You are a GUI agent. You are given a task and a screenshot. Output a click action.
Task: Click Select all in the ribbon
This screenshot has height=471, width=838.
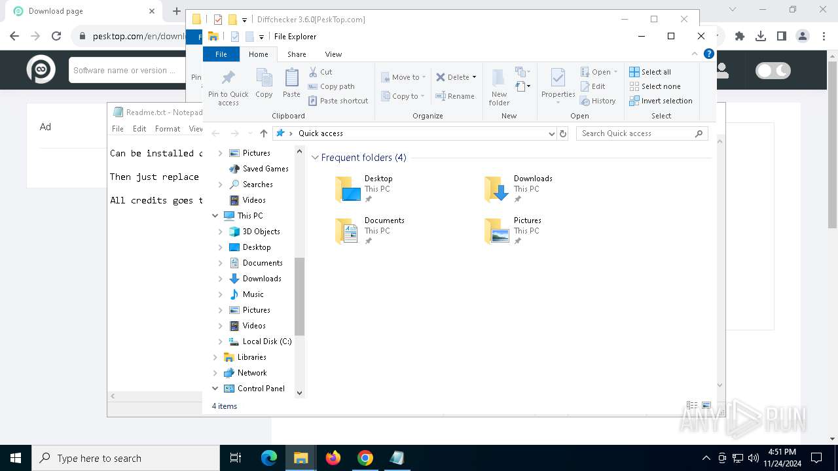point(650,72)
